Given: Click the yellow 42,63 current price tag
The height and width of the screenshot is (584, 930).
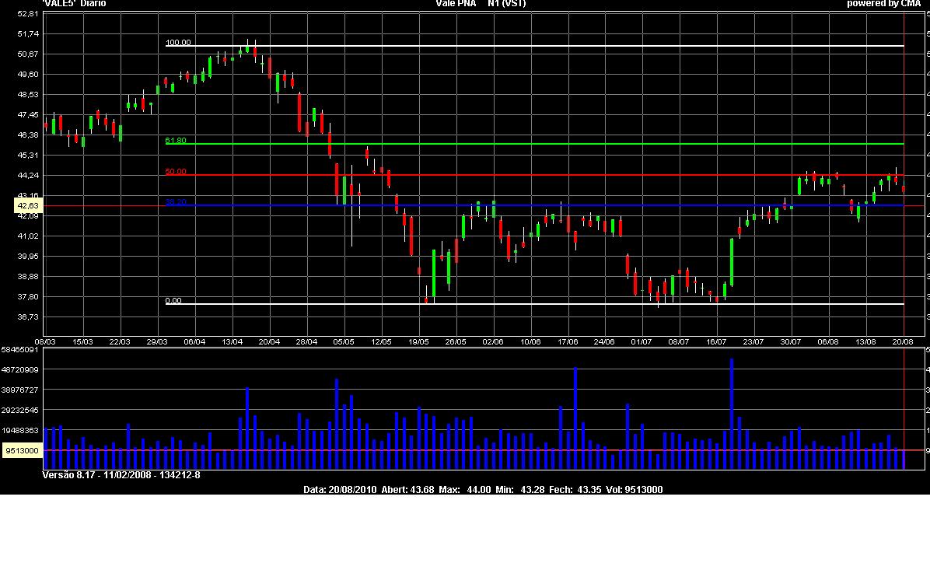Looking at the screenshot, I should click(x=27, y=206).
